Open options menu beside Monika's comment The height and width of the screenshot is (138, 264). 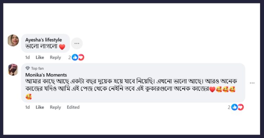[x=252, y=83]
